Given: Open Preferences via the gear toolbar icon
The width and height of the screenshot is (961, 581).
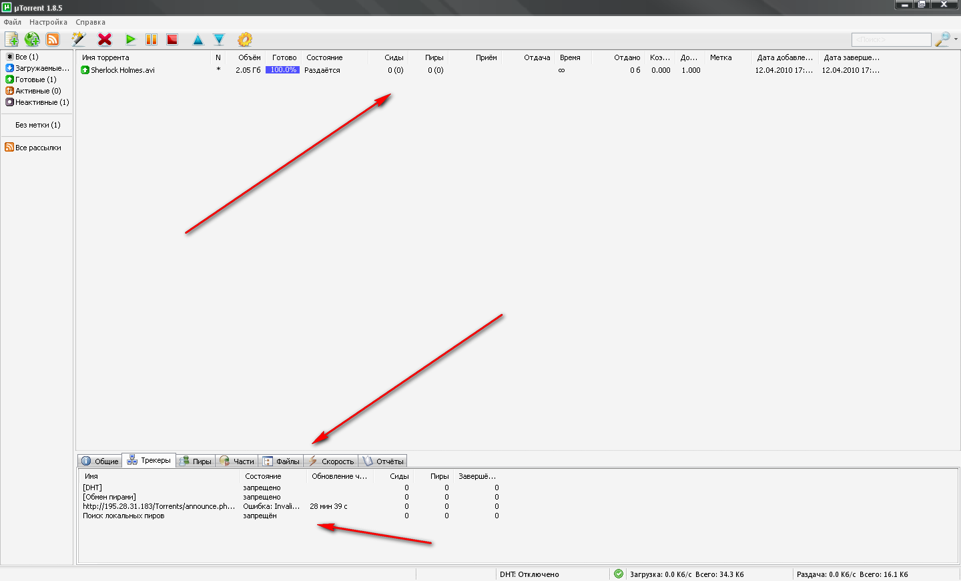Looking at the screenshot, I should [x=245, y=39].
